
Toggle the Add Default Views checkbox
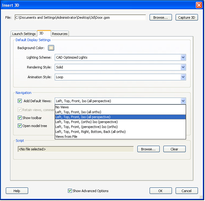point(20,101)
